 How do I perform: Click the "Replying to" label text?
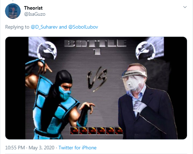tap(17, 27)
